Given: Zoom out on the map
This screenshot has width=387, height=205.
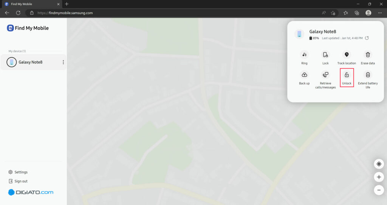Looking at the screenshot, I should tap(379, 190).
